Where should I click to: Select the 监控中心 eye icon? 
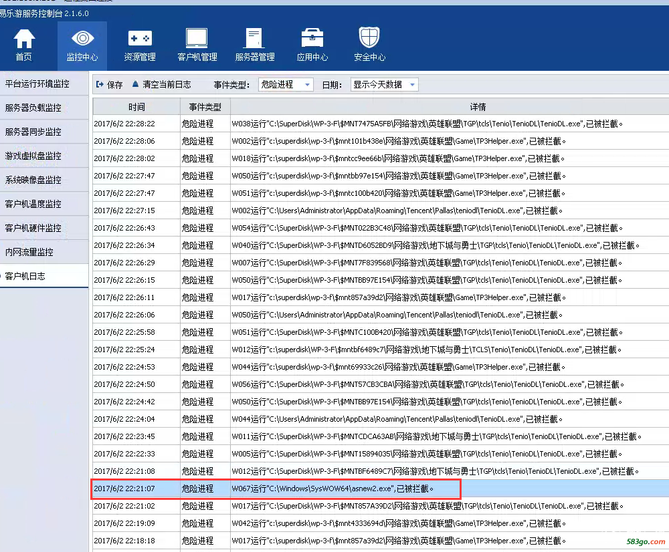(82, 45)
